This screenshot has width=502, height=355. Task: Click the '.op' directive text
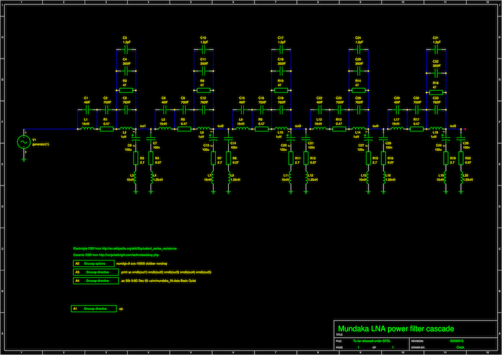[x=120, y=309]
